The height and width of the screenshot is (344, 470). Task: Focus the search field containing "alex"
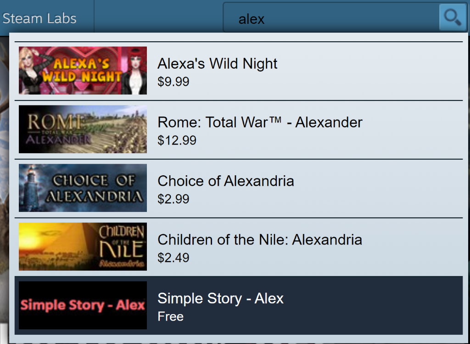pos(330,19)
